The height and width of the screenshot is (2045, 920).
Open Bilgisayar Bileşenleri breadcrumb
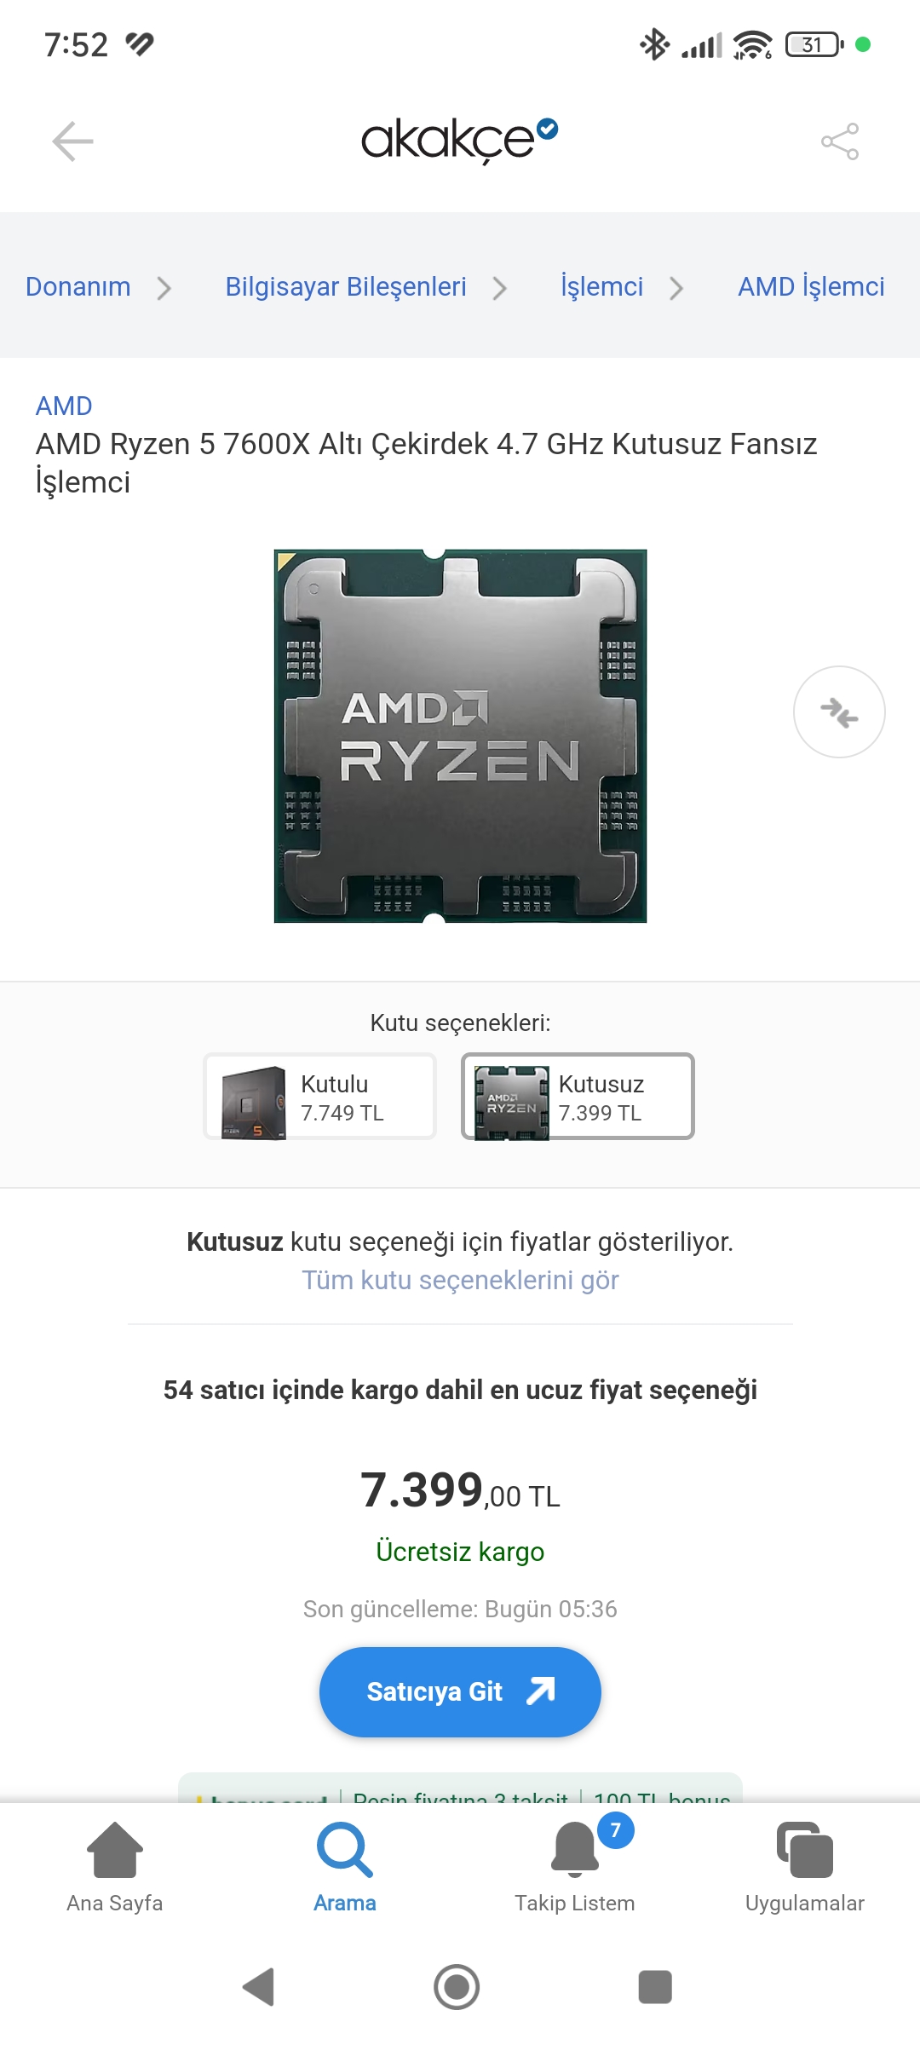coord(346,287)
